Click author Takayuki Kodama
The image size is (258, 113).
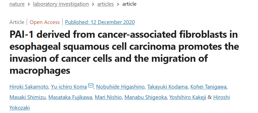tap(167, 87)
